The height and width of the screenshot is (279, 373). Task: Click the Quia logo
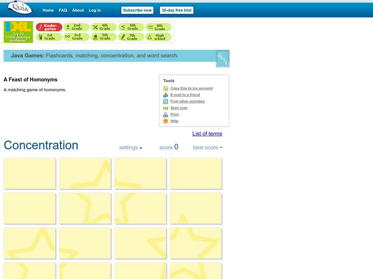pyautogui.click(x=20, y=7)
